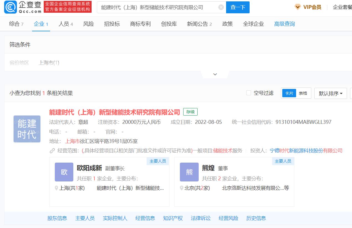Viewport: 352px width, 228px height.
Task: Select the 风险 tab
Action: (88, 24)
